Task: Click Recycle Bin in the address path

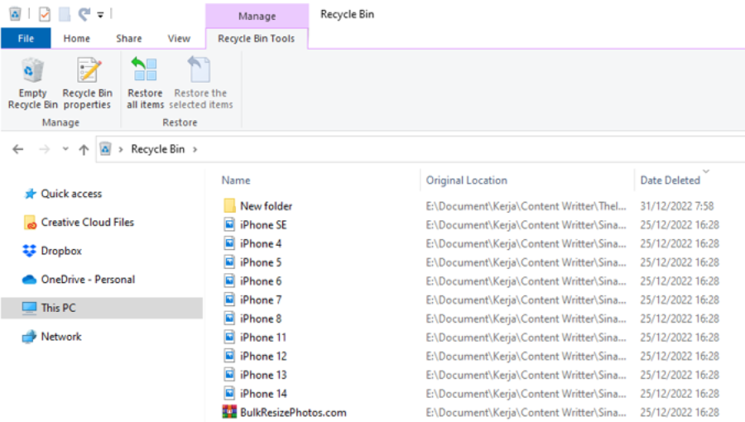Action: (158, 149)
